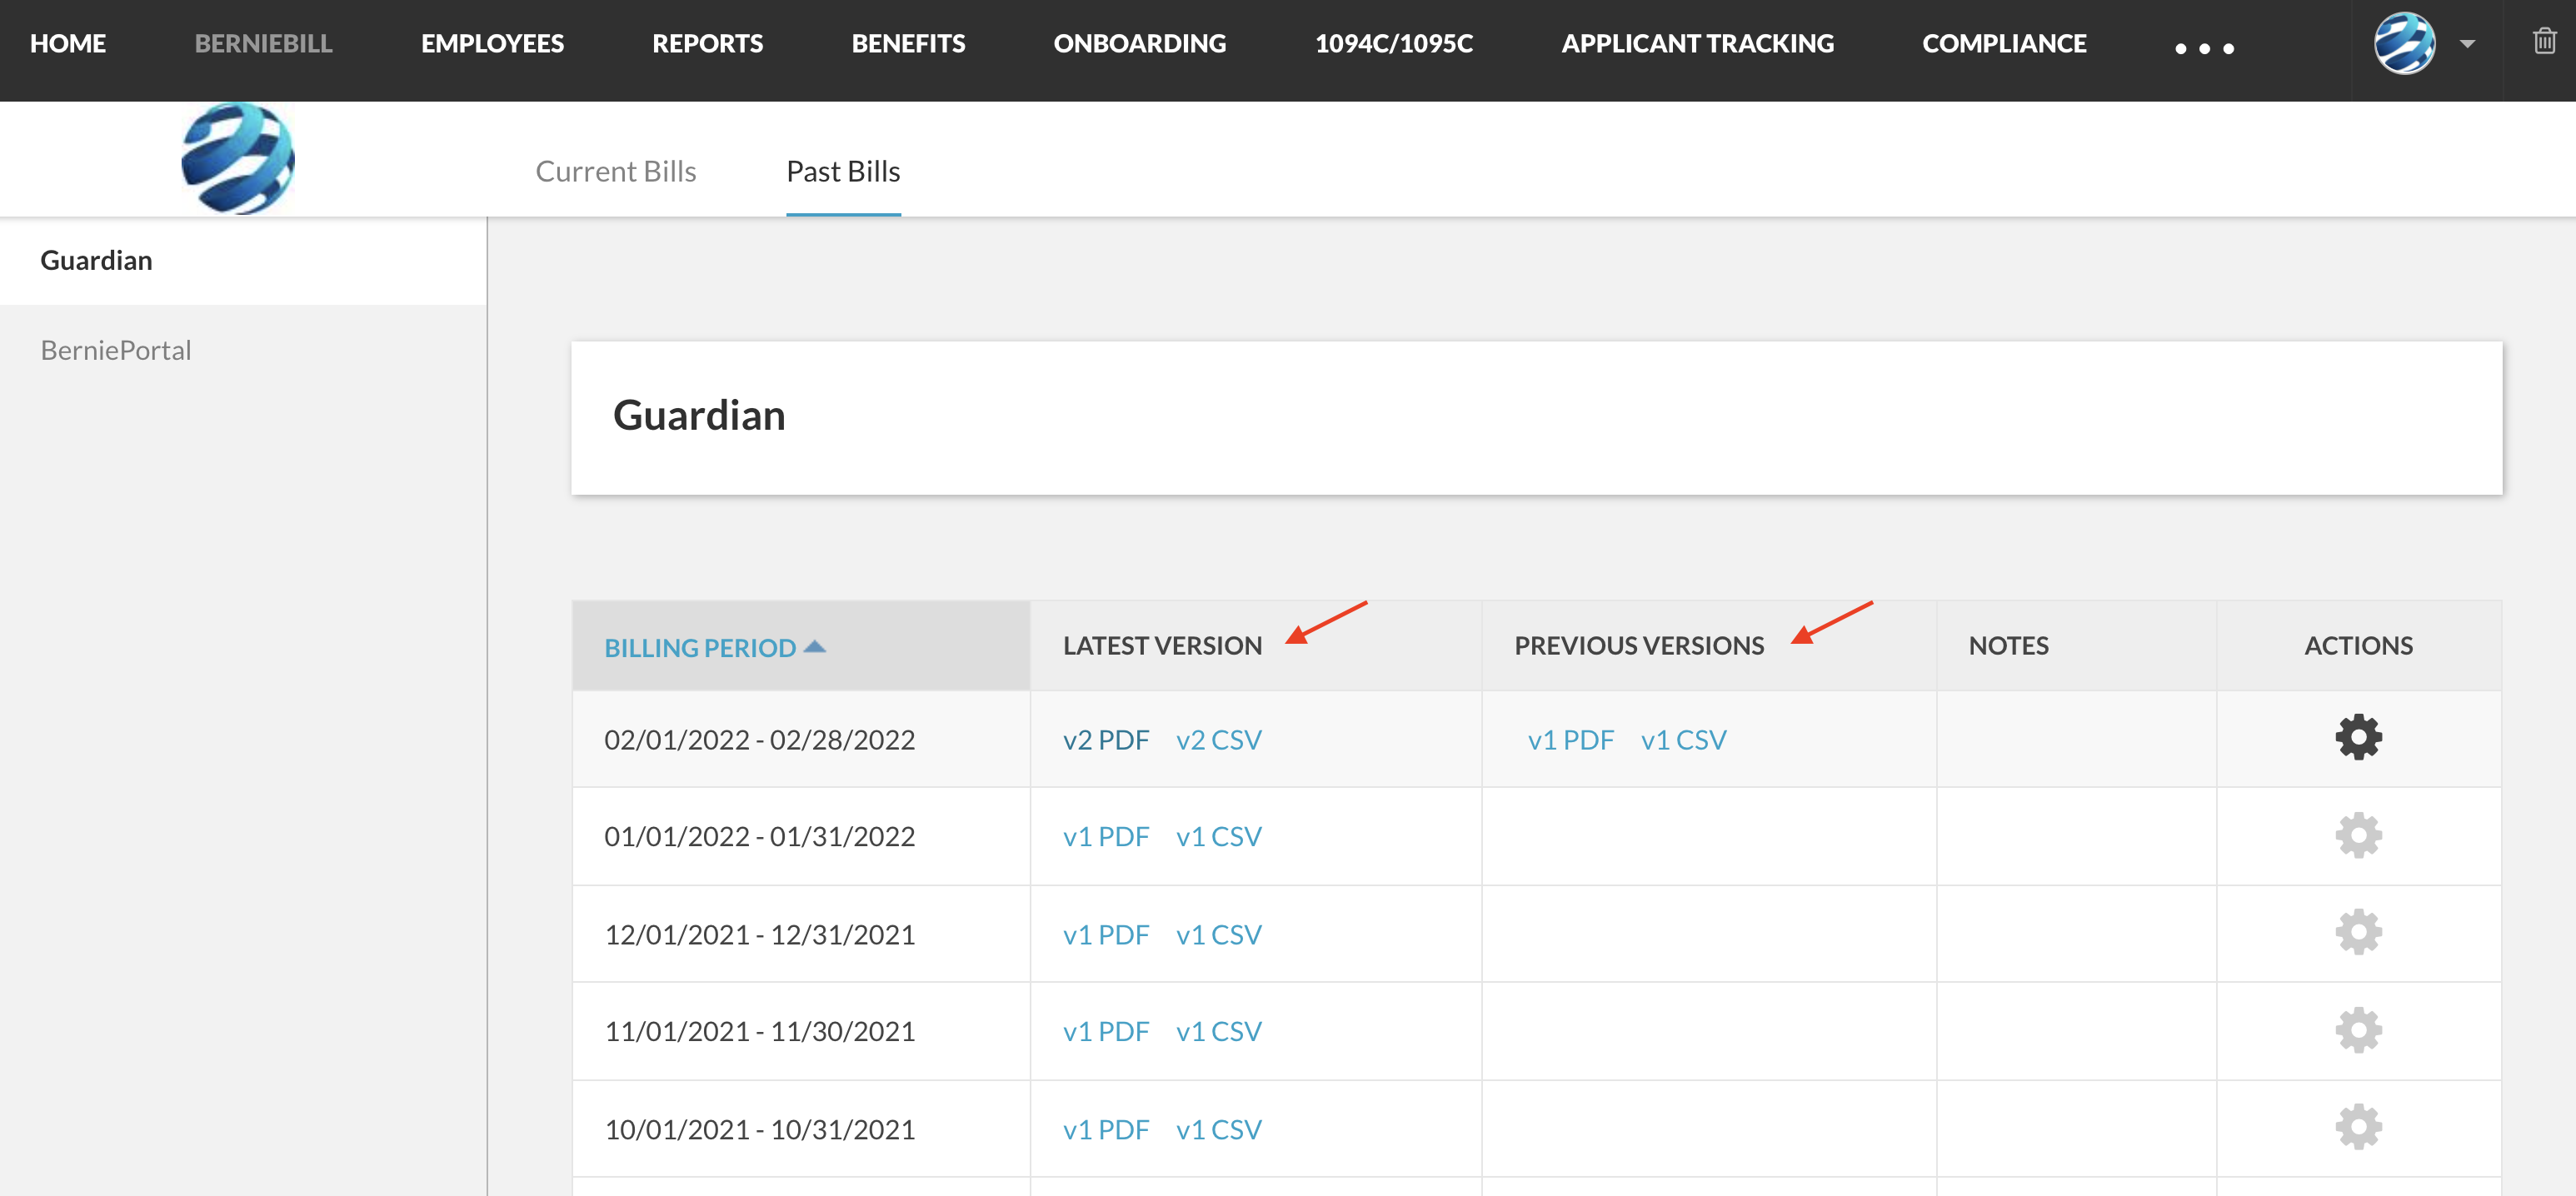Download v2 PDF for February 2022
This screenshot has width=2576, height=1196.
[x=1106, y=740]
